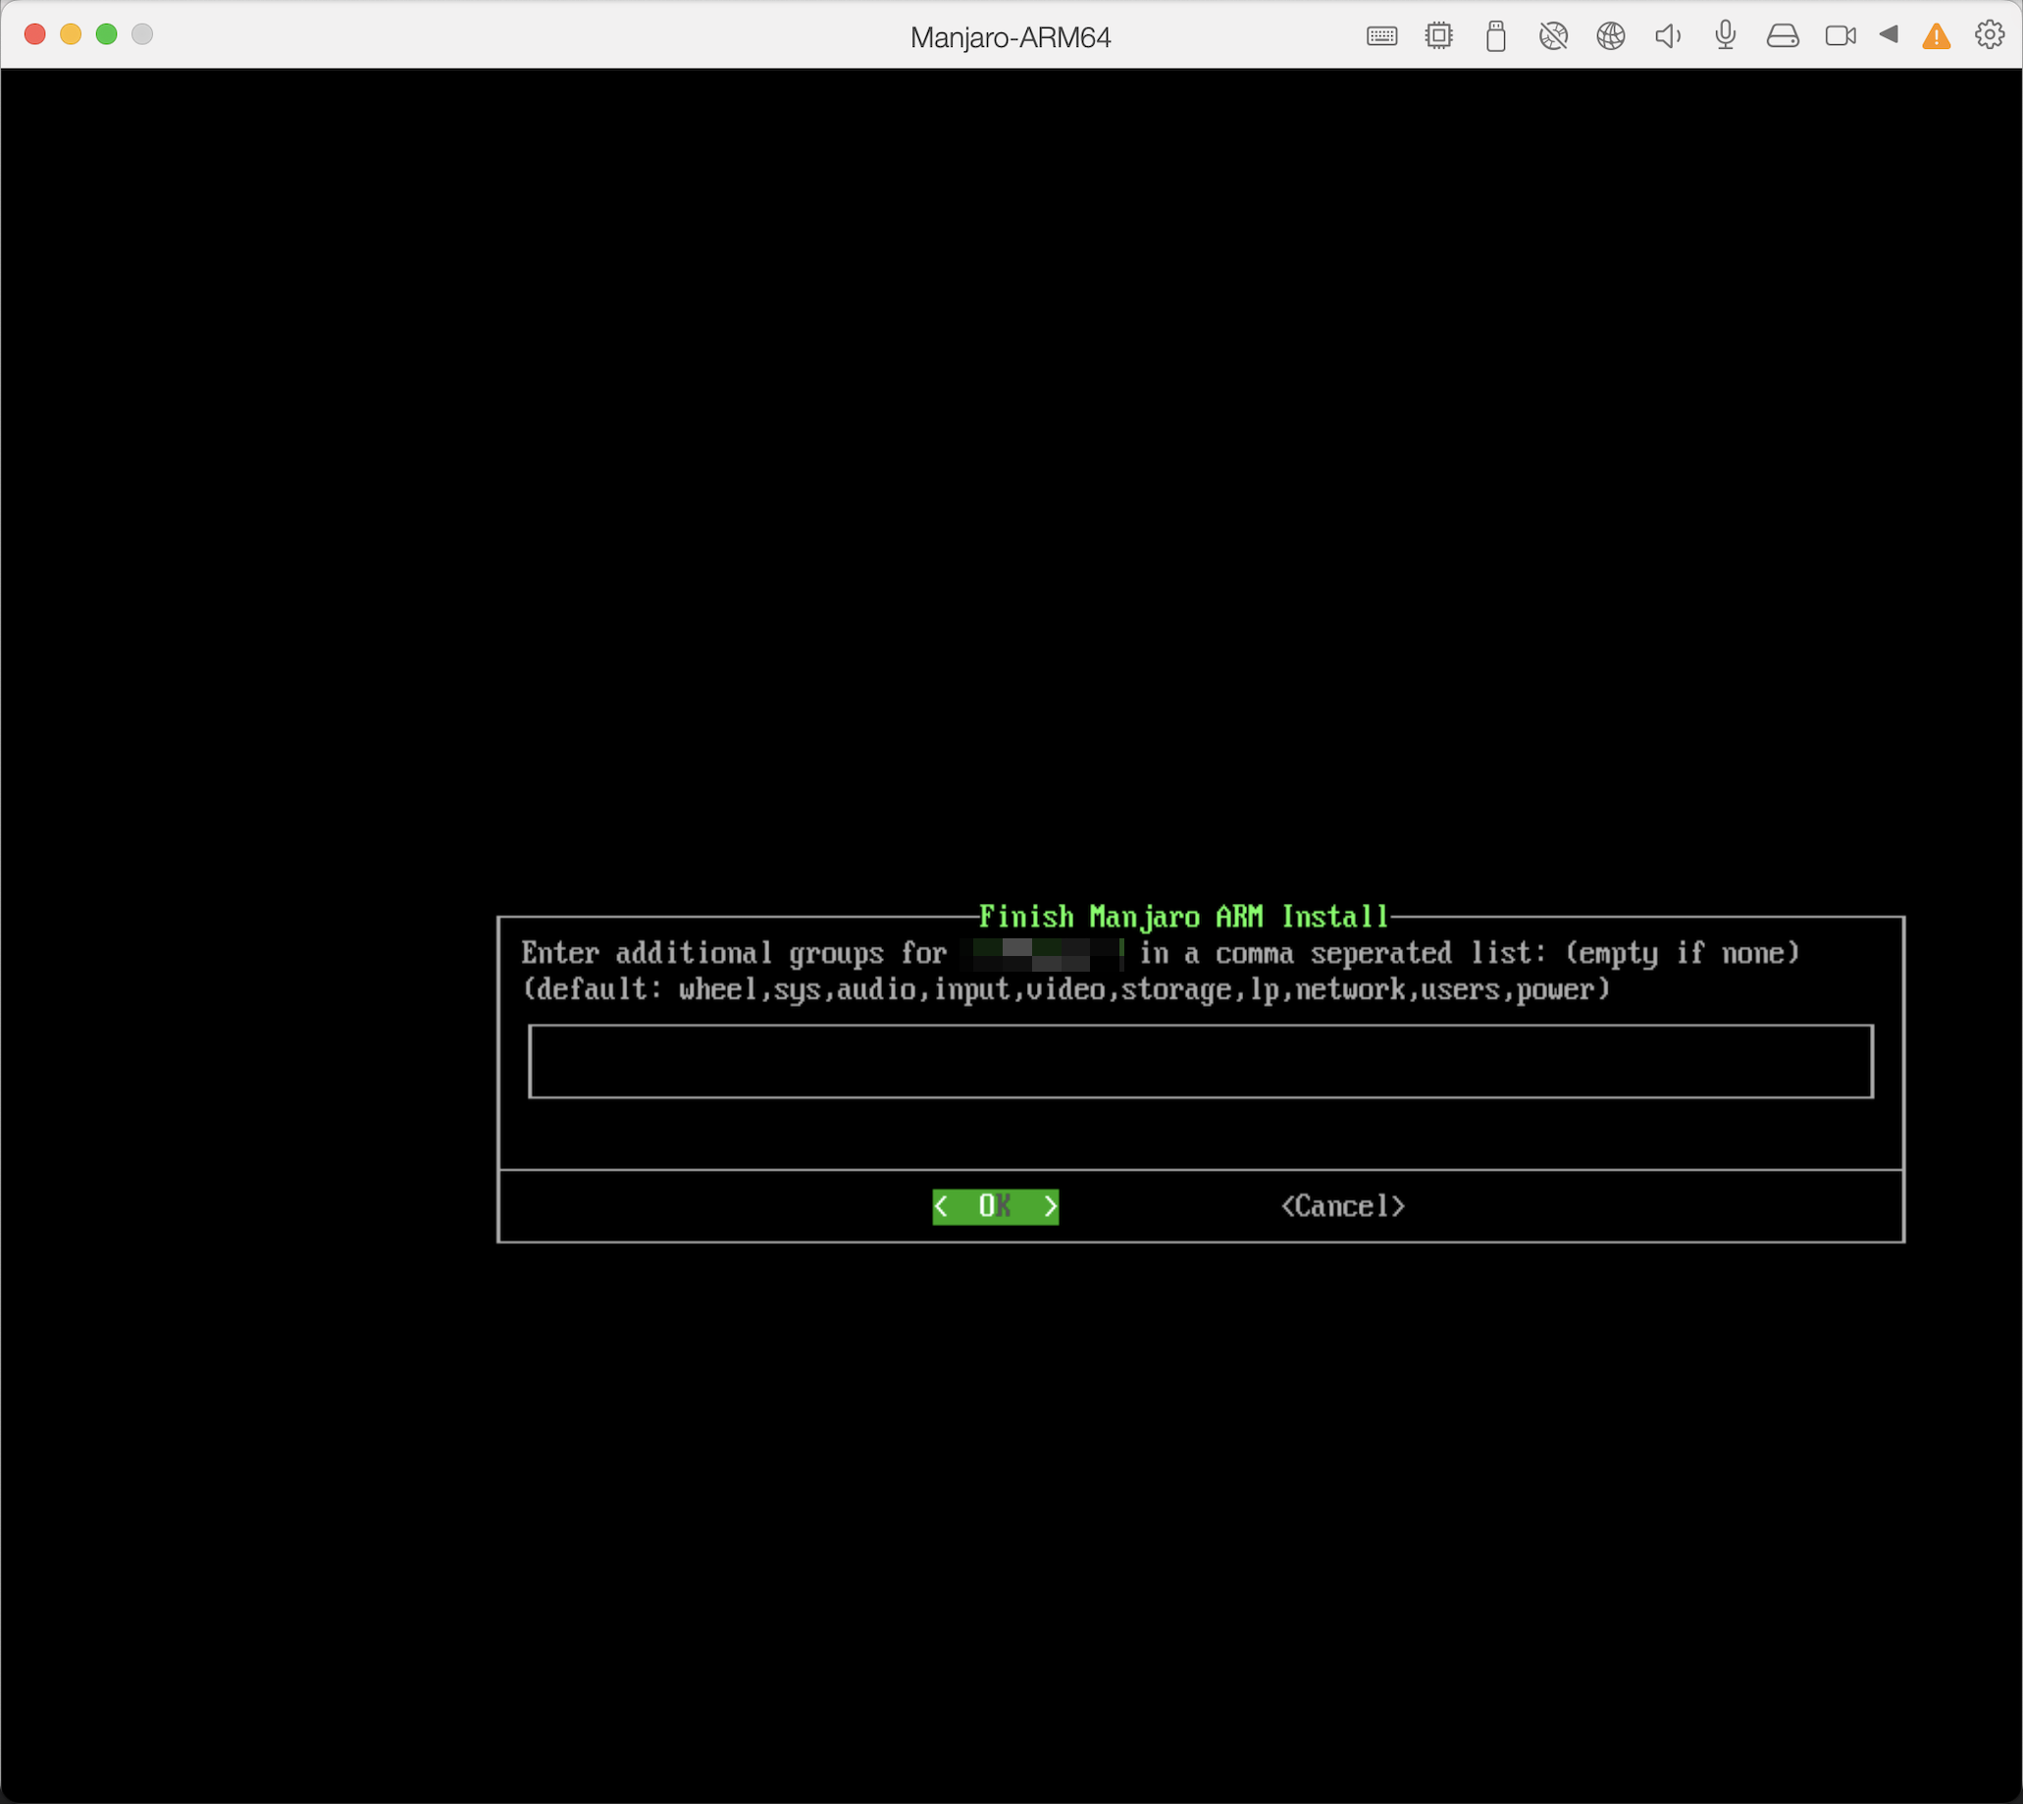Click the left-pointing triangle icon
2023x1804 pixels.
[1890, 34]
